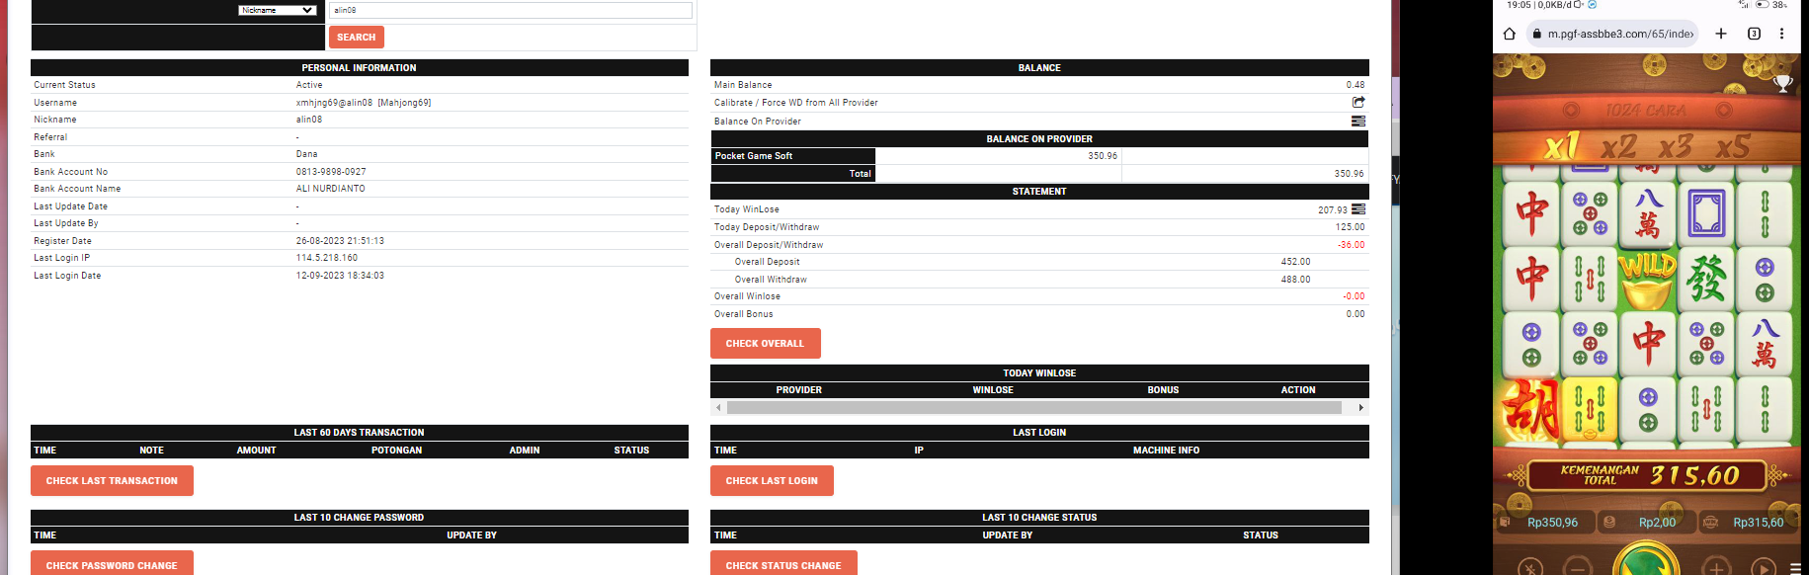This screenshot has height=575, width=1809.
Task: Click the CHECK STATUS CHANGE button
Action: pyautogui.click(x=783, y=564)
